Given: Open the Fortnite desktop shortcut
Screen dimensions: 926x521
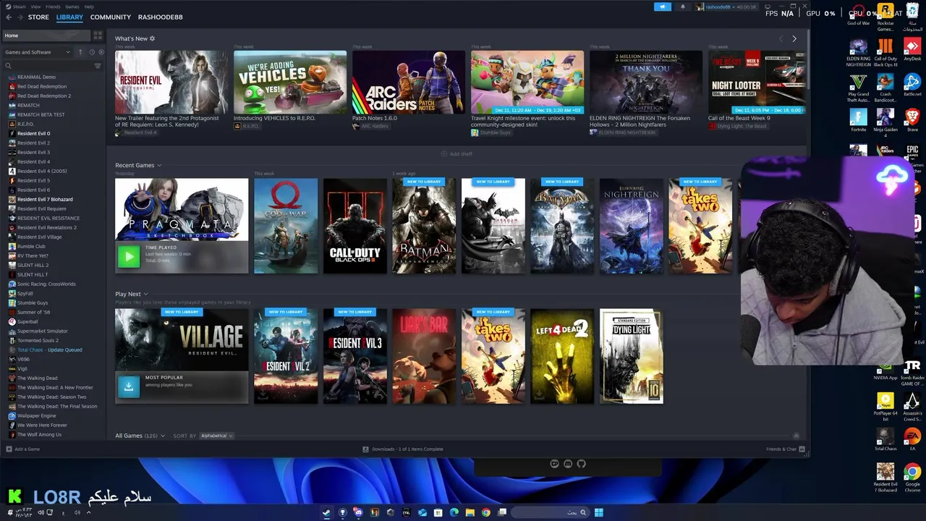Looking at the screenshot, I should click(x=858, y=120).
